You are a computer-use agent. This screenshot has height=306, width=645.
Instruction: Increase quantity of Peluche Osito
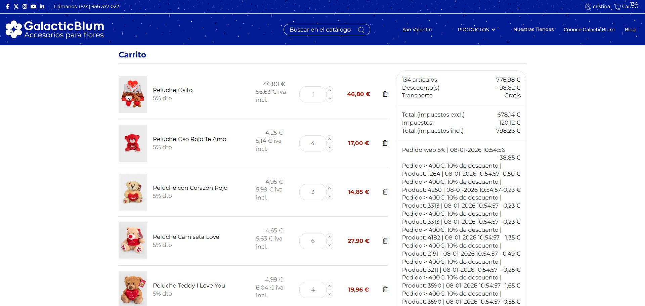[x=330, y=90]
